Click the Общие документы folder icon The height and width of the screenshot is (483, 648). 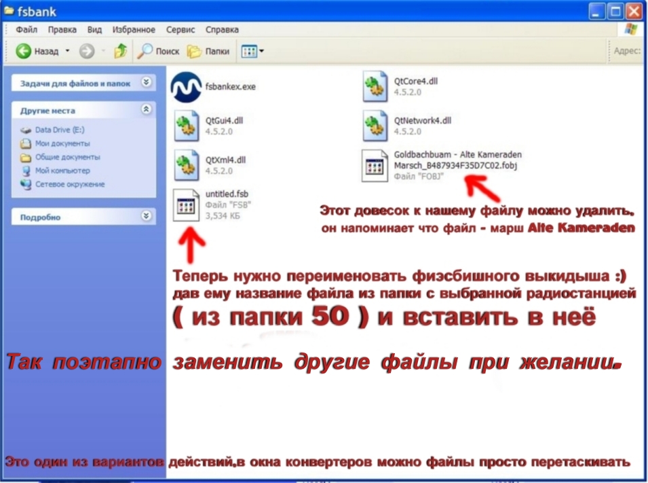[26, 158]
